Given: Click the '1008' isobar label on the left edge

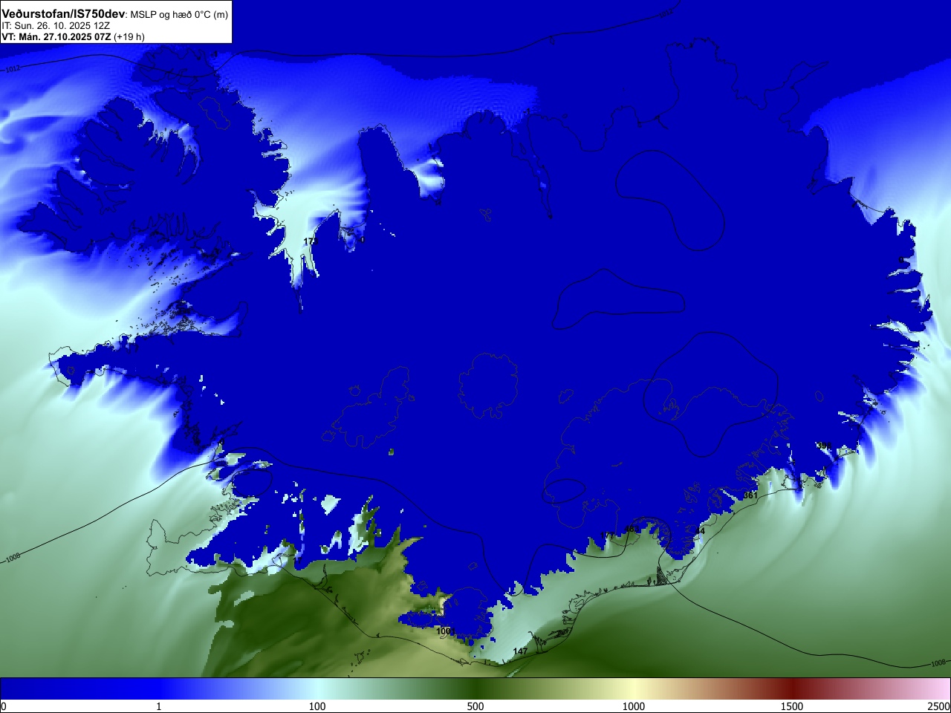Looking at the screenshot, I should (x=13, y=557).
